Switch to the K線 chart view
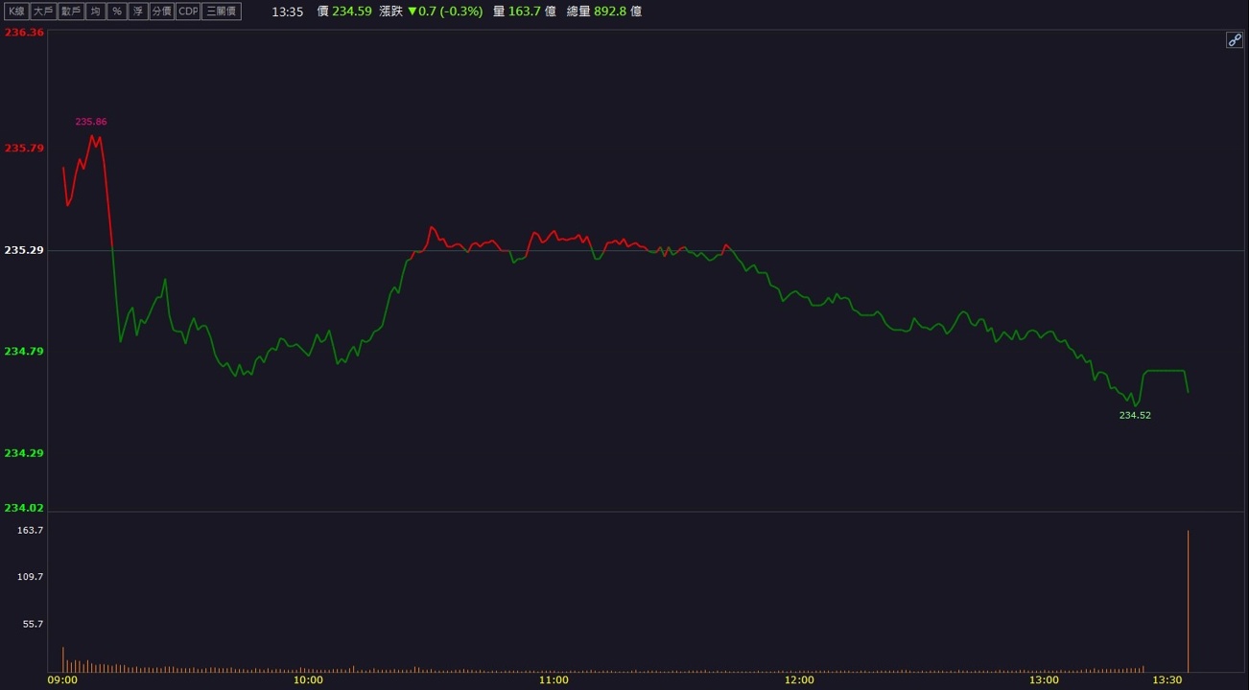The height and width of the screenshot is (690, 1249). (x=16, y=11)
